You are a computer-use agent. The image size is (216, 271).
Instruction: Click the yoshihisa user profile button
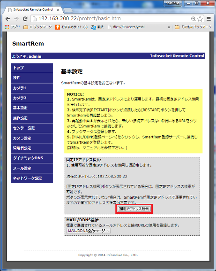pos(173,3)
